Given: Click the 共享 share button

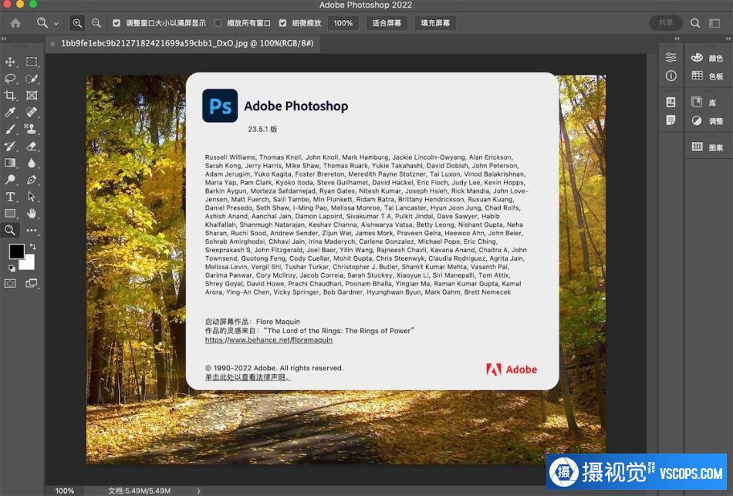Looking at the screenshot, I should tap(666, 23).
